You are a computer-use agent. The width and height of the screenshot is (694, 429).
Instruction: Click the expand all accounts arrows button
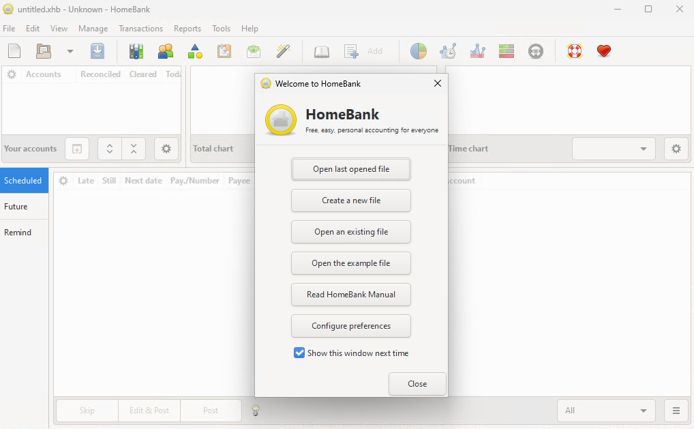point(110,149)
